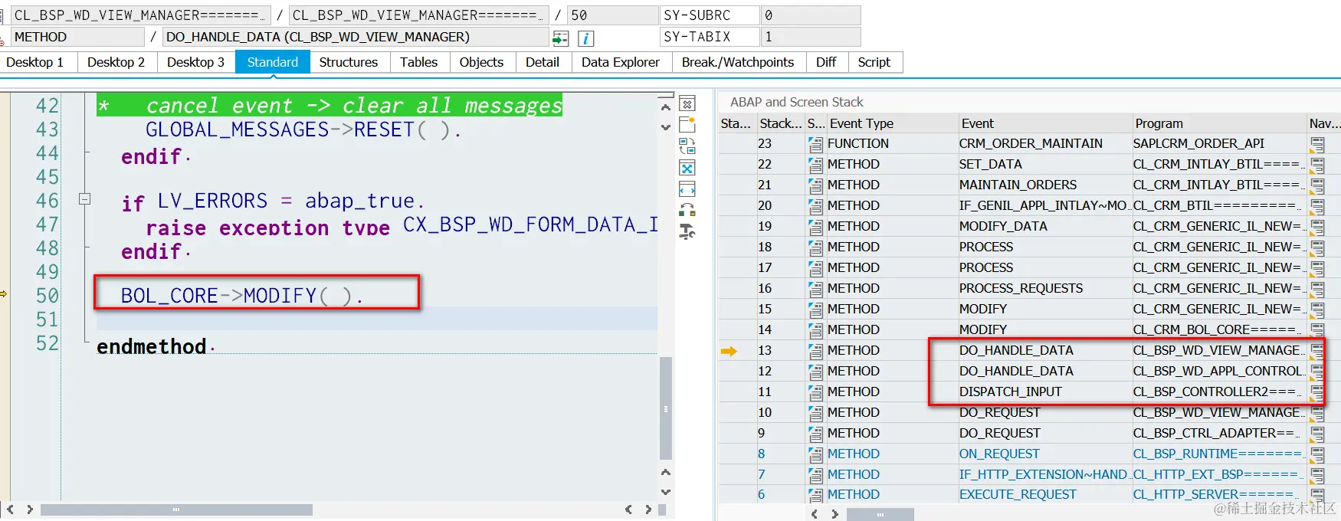Open the Detail tab
Viewport: 1341px width, 521px height.
click(543, 62)
